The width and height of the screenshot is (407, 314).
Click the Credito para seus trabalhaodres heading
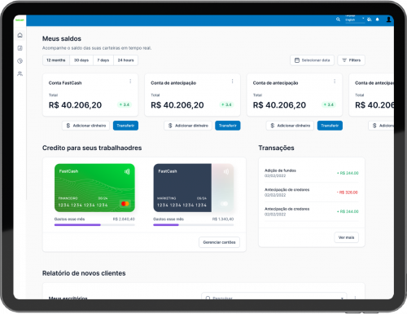(x=92, y=148)
